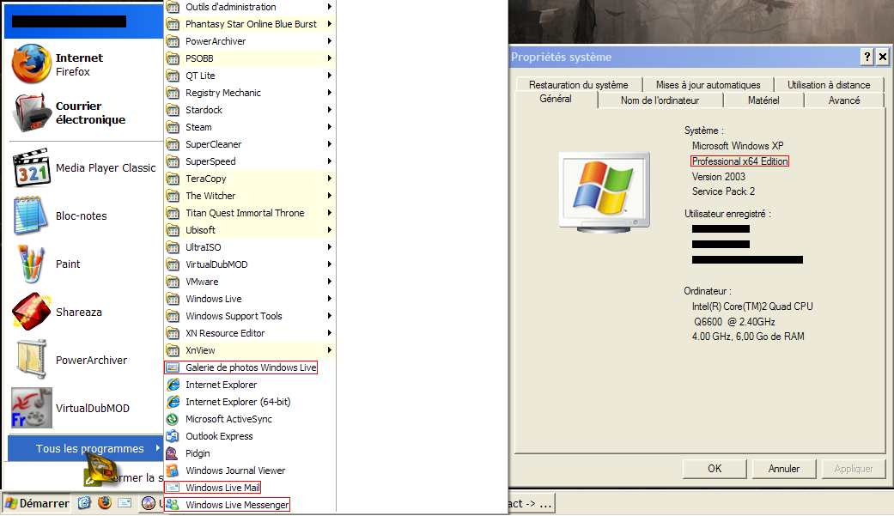Click Annuler in Propriétés système

pyautogui.click(x=784, y=469)
